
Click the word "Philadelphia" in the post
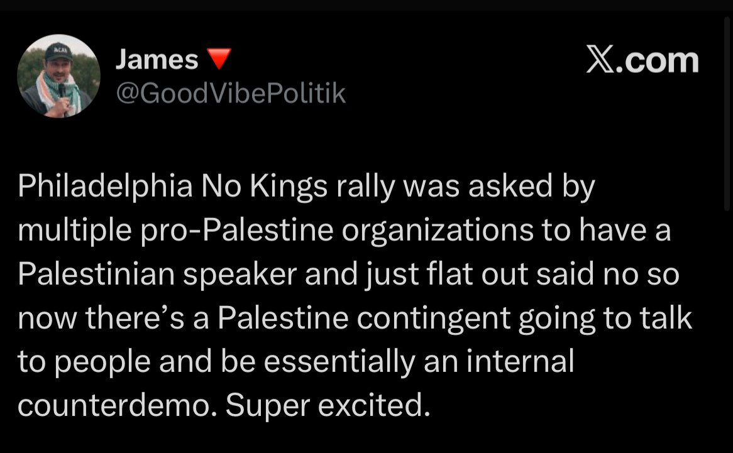tap(105, 187)
